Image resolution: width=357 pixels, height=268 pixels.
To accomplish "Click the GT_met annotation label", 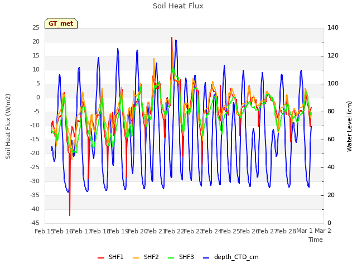I will tap(61, 23).
